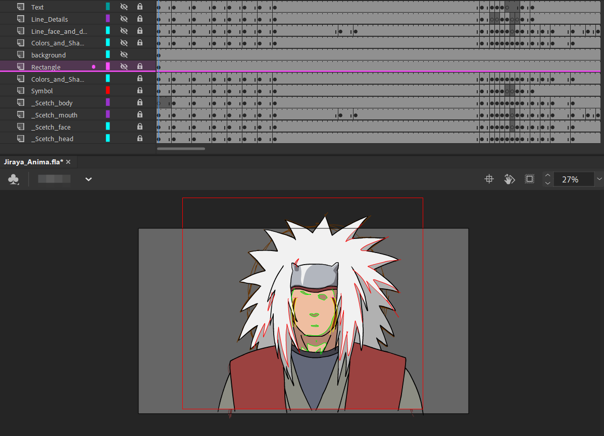Select the background layer name

[x=48, y=55]
